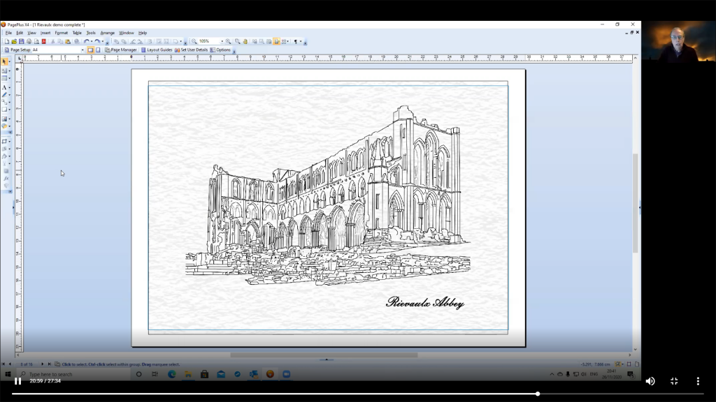Expand the page size A4 dropdown
The width and height of the screenshot is (716, 402).
[82, 50]
